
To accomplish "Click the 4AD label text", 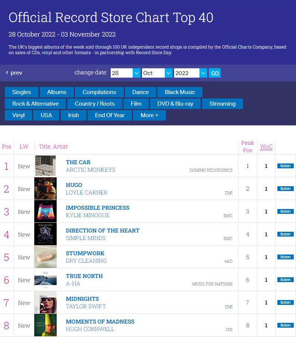I will point(229,261).
